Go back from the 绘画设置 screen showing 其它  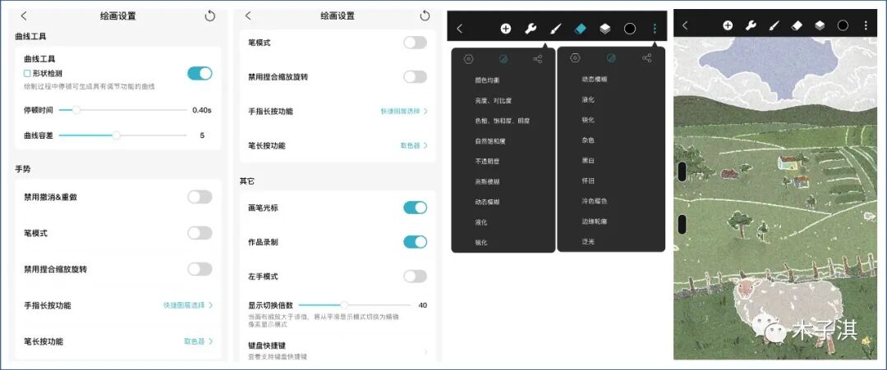coord(248,16)
